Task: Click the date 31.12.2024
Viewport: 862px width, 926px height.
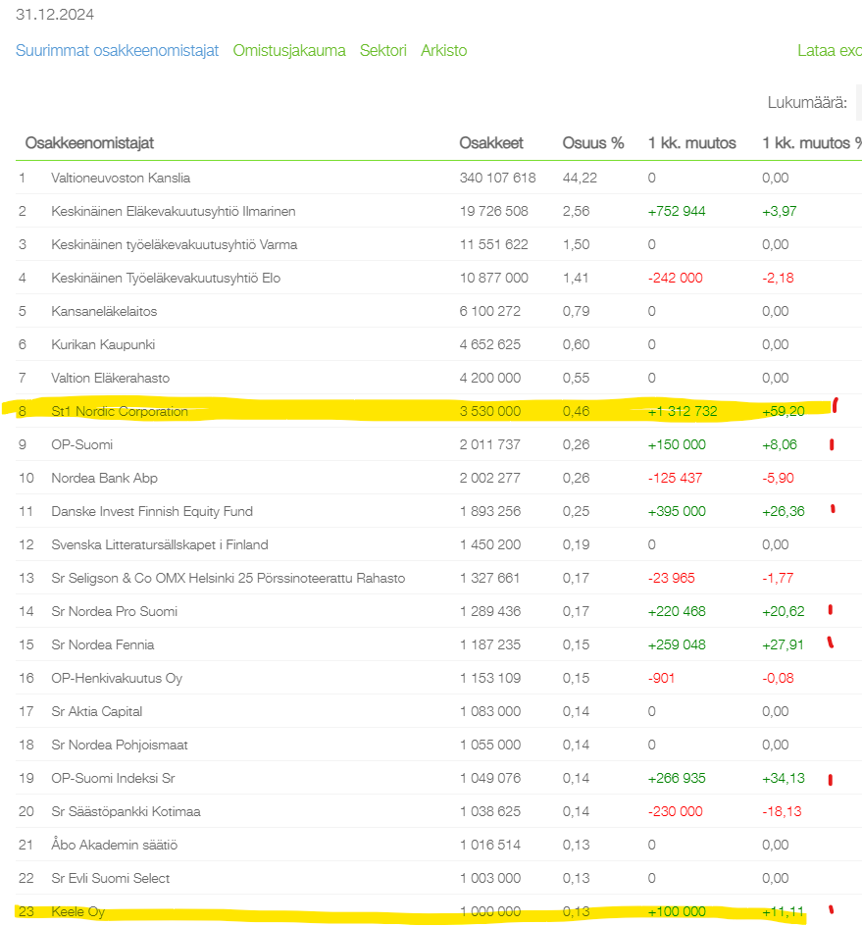Action: (55, 15)
